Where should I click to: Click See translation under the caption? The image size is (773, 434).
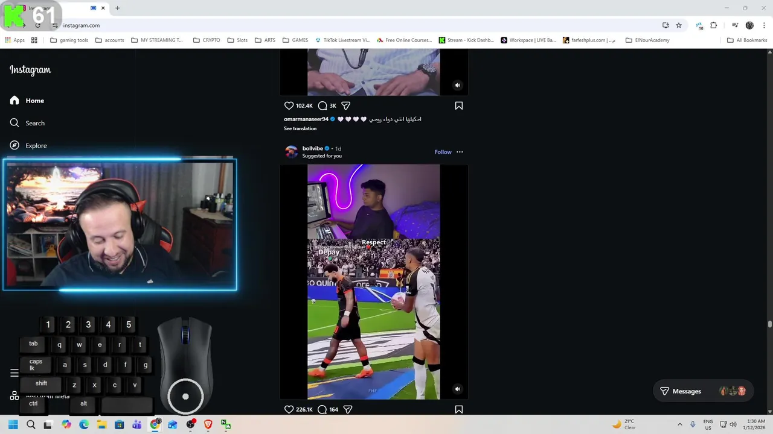(300, 128)
